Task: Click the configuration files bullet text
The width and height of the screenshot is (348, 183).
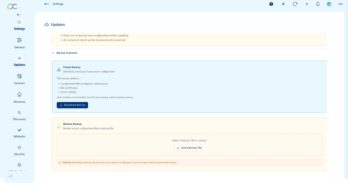Action: click(84, 84)
